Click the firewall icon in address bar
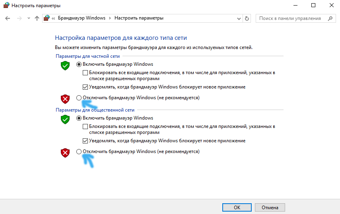Image resolution: width=340 pixels, height=214 pixels. point(47,18)
